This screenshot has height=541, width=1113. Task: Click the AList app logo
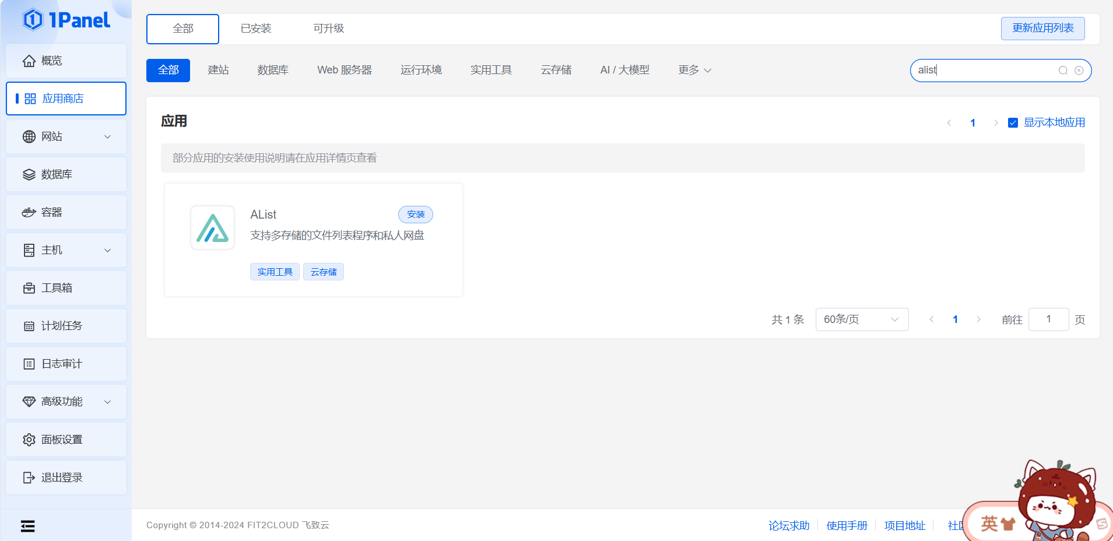212,227
